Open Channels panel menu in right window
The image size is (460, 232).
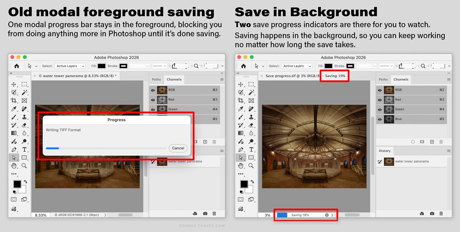[449, 80]
